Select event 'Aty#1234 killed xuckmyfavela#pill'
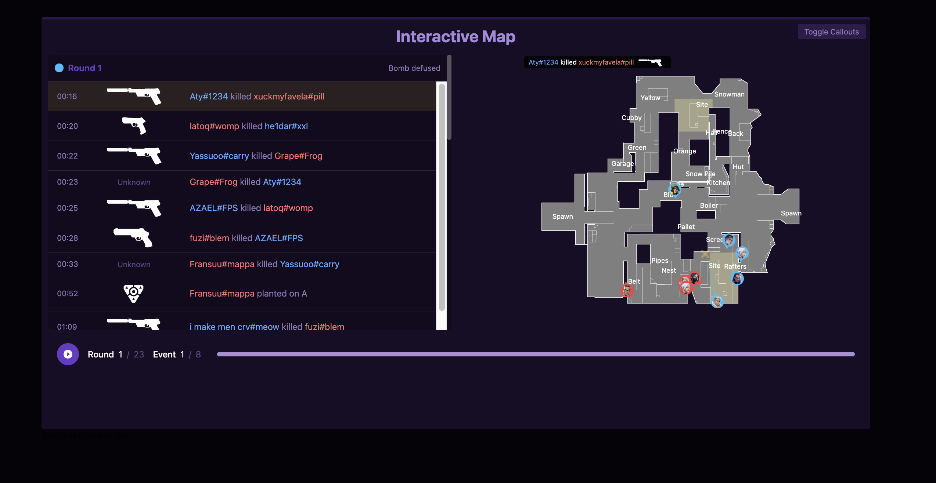Image resolution: width=936 pixels, height=483 pixels. 242,96
